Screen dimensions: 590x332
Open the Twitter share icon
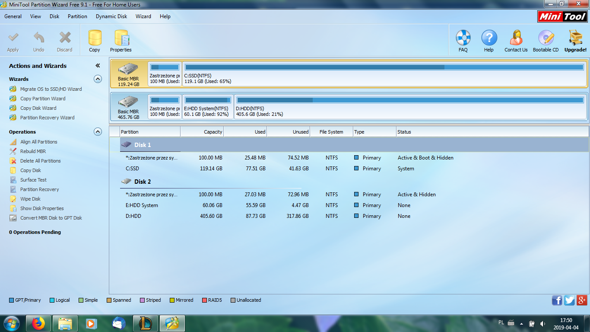[x=570, y=300]
